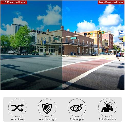
Task: Click the green street sign on polarized side
Action: pos(56,39)
